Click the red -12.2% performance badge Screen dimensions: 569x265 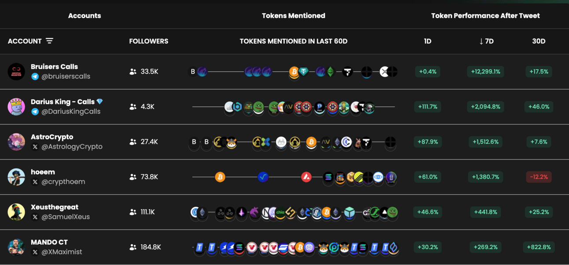(x=539, y=177)
